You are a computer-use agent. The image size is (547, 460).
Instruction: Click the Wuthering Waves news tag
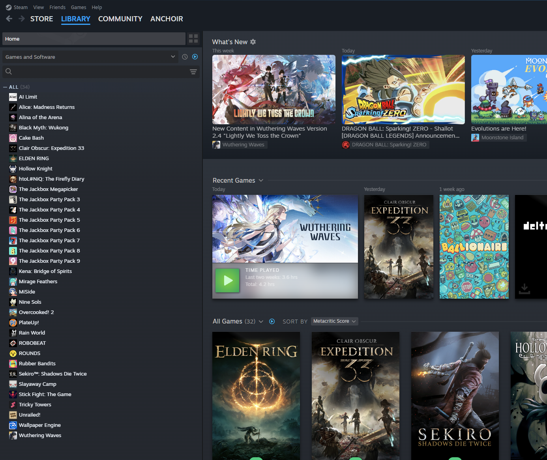point(240,145)
